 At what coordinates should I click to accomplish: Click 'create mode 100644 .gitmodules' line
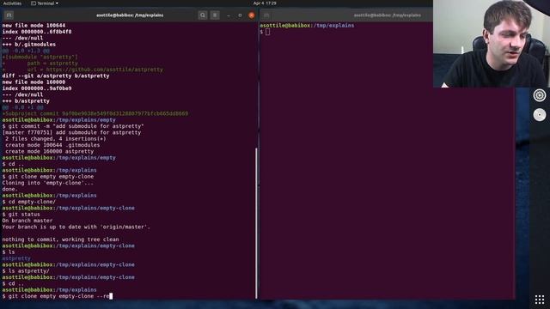tap(52, 145)
